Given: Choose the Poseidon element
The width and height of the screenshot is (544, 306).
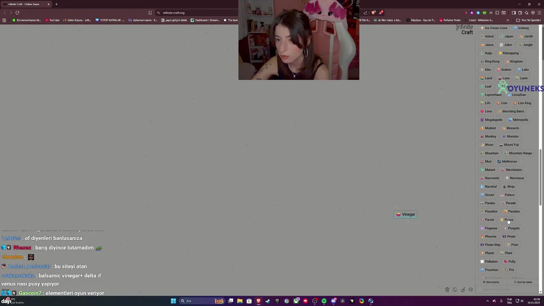Looking at the screenshot, I should click(x=489, y=270).
